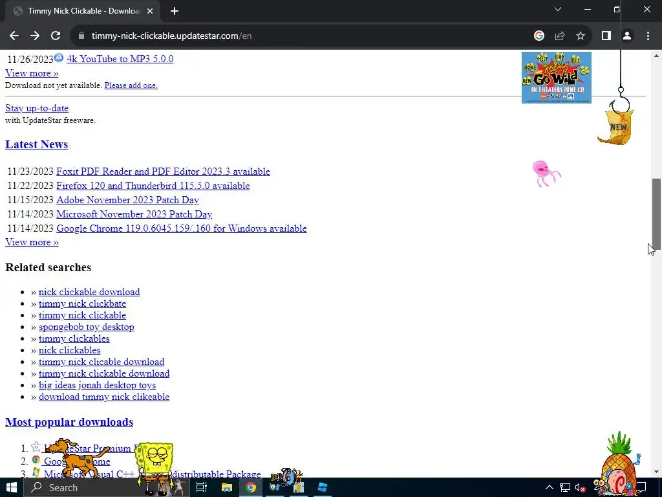Open 'timmy clickables' related search

pos(74,338)
